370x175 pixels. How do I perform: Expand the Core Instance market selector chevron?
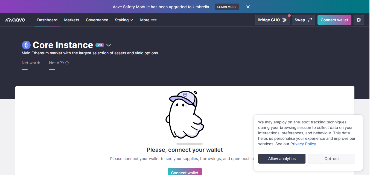[x=109, y=45]
